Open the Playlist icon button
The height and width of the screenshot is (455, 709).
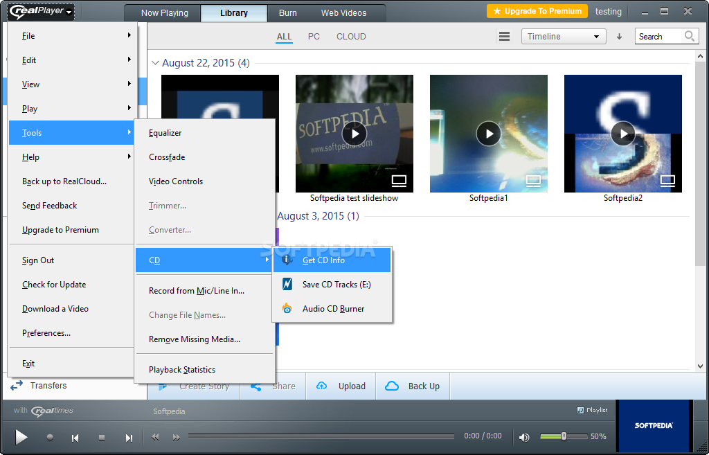(x=592, y=410)
